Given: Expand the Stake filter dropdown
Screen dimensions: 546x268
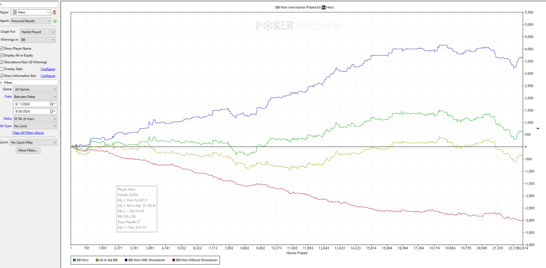Looking at the screenshot, I should (35, 119).
